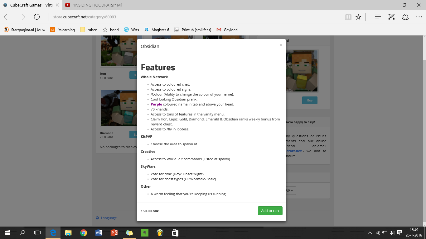Click the page vertical scrollbar
Viewport: 426px width, 239px height.
[424, 131]
